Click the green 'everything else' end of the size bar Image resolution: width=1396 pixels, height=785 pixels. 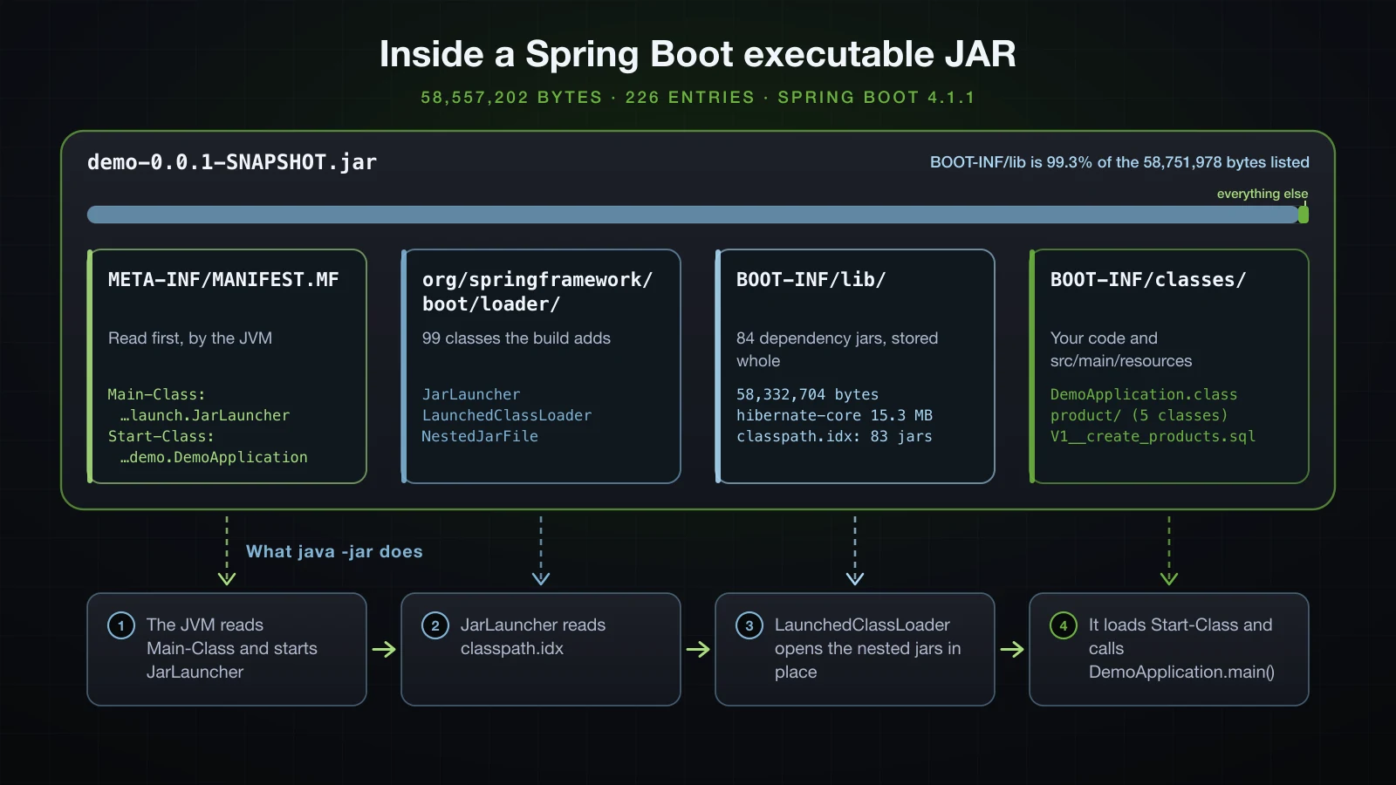point(1304,215)
